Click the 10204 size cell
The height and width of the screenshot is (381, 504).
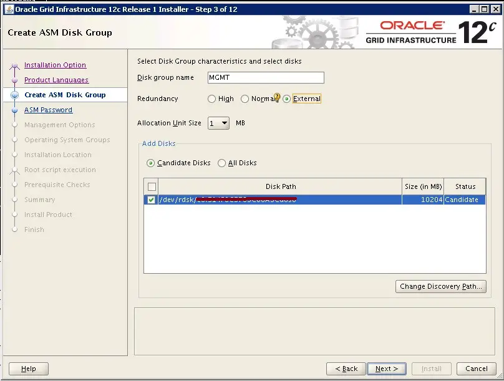423,200
